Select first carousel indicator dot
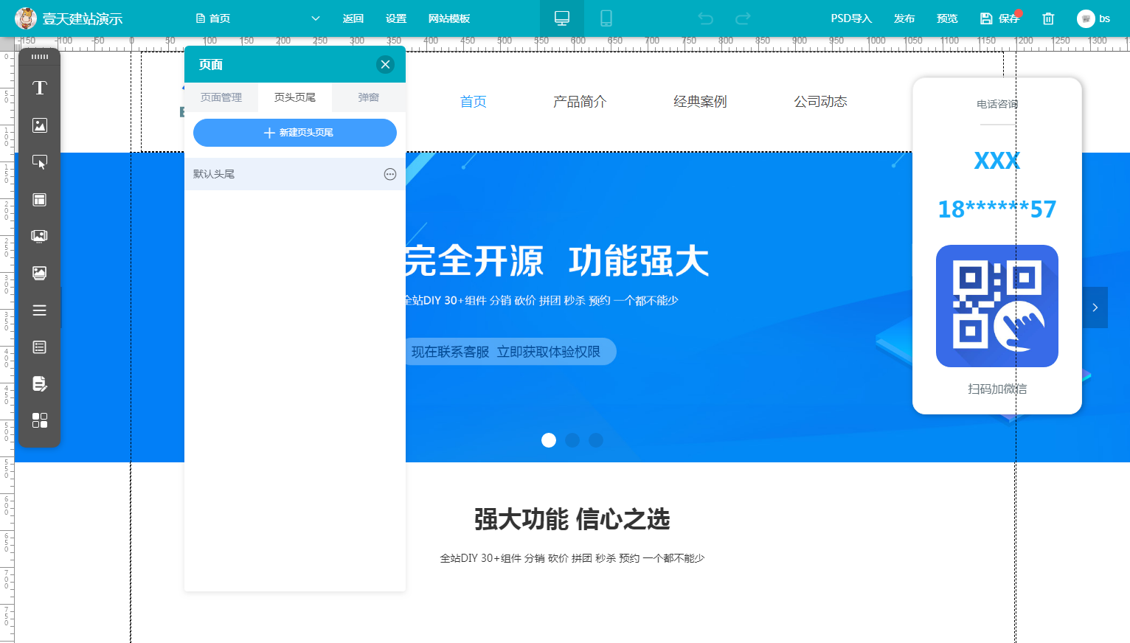This screenshot has width=1130, height=643. click(549, 440)
